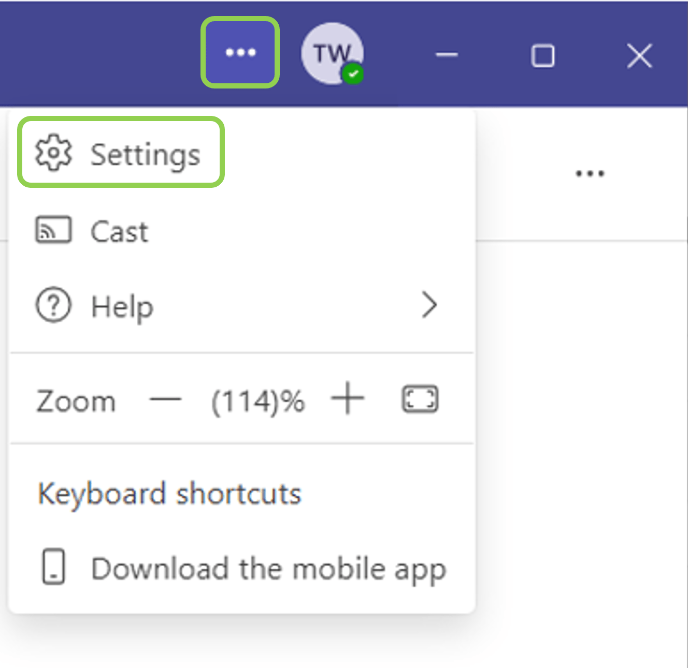Expand the Help submenu chevron
688x668 pixels.
pyautogui.click(x=429, y=305)
